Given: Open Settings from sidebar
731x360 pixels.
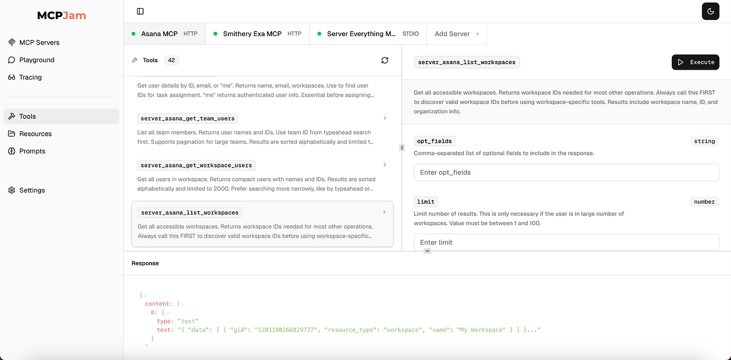Looking at the screenshot, I should tap(62, 190).
